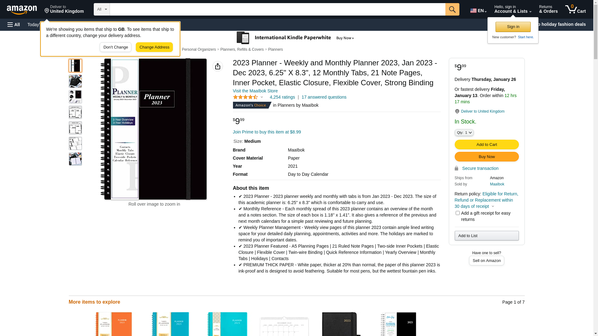The width and height of the screenshot is (598, 336).
Task: Open the 17 answered questions link
Action: tap(324, 97)
